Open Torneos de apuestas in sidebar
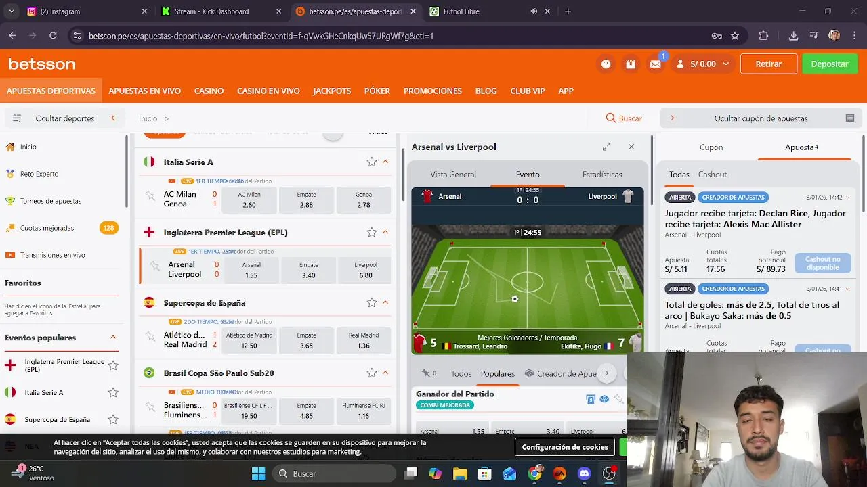 point(51,201)
